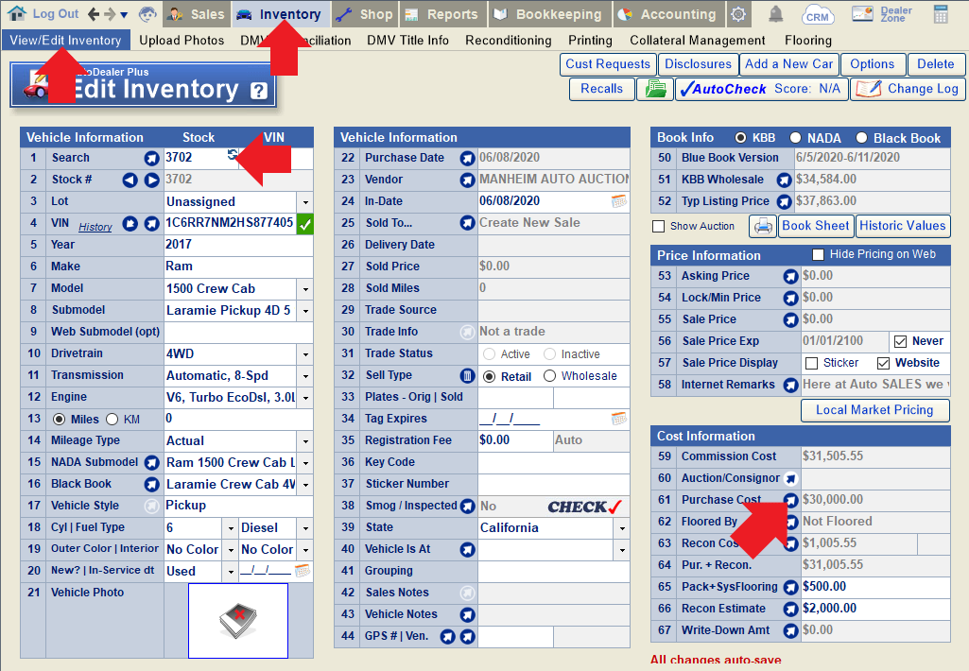Expand the Lot dropdown showing Unassigned

tap(304, 202)
